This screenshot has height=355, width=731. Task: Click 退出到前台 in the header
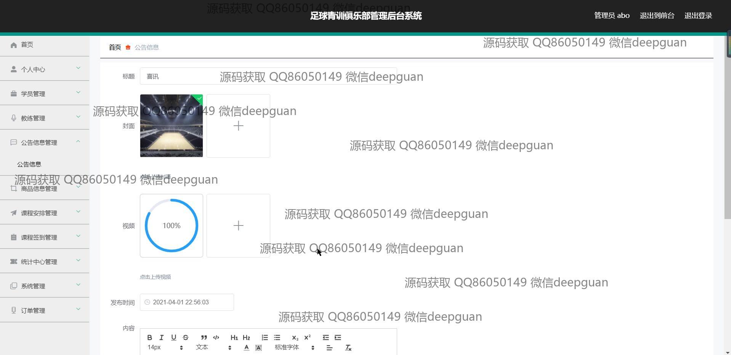point(657,16)
